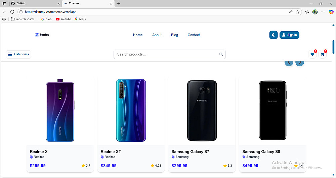336x178 pixels.
Task: Open the Import favorites folder
Action: pyautogui.click(x=23, y=19)
